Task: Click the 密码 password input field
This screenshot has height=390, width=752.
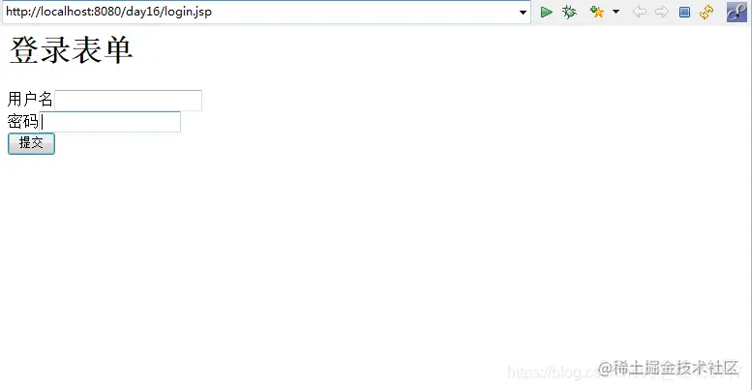Action: (x=109, y=122)
